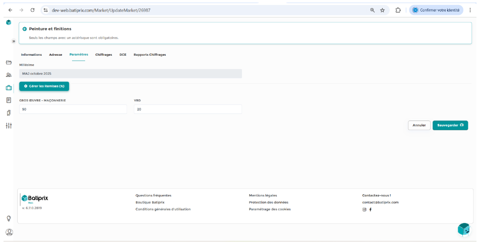The image size is (482, 244).
Task: Open the Millésime field MAJ octobre 2025
Action: click(130, 74)
